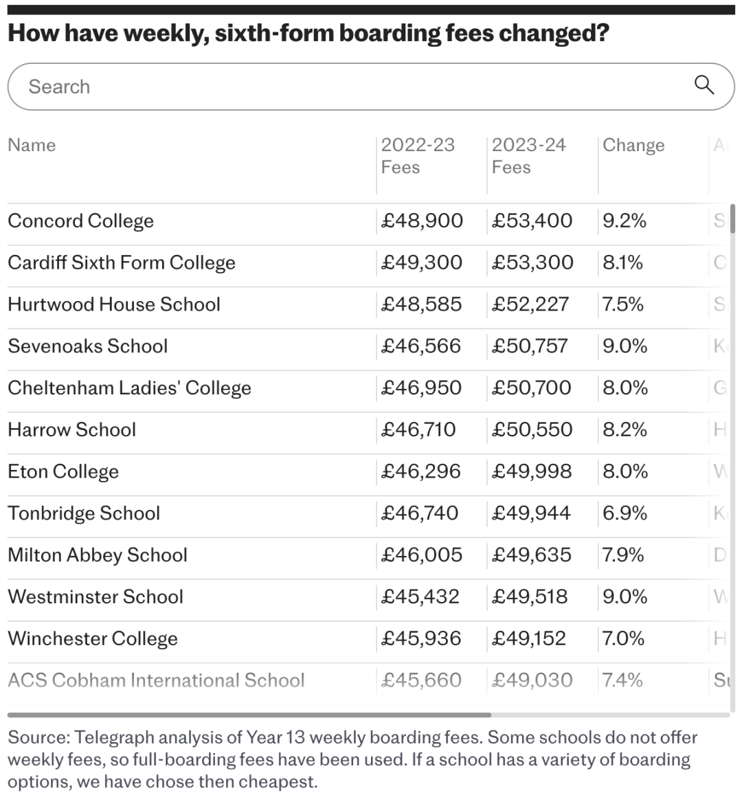Image resolution: width=742 pixels, height=806 pixels.
Task: Click Eton College entry
Action: pyautogui.click(x=63, y=472)
